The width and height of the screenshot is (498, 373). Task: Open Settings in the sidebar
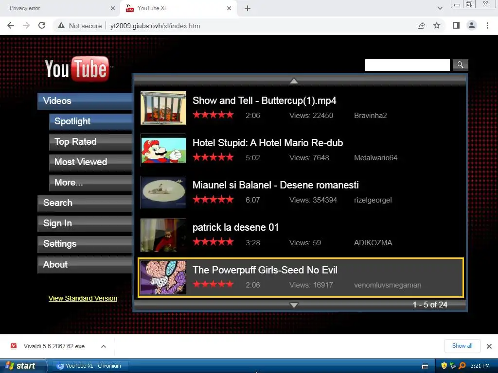click(85, 244)
